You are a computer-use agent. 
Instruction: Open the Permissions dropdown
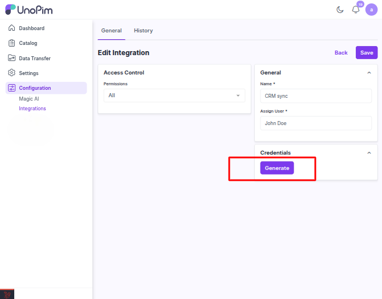[x=174, y=95]
